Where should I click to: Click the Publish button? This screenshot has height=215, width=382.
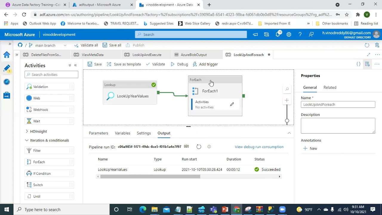click(135, 45)
